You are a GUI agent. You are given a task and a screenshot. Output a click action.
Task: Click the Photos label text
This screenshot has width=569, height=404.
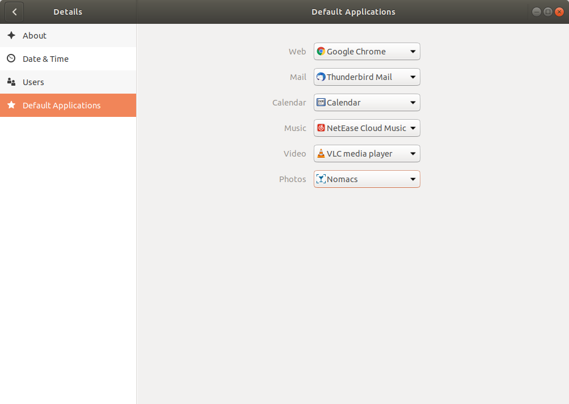[293, 179]
